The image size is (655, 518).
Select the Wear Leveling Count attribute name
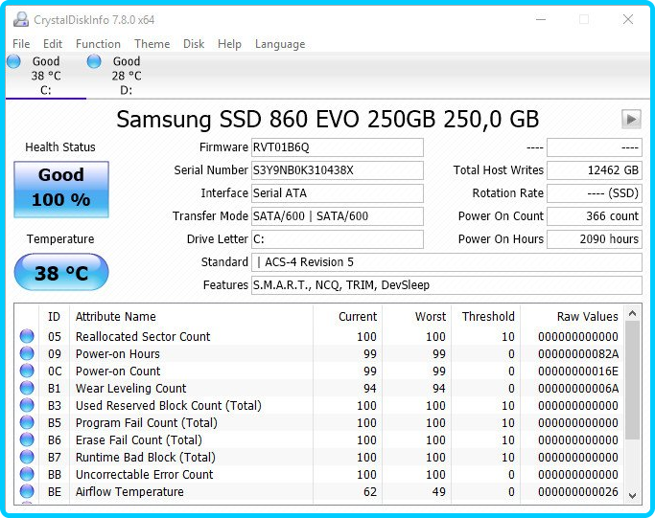pos(130,389)
